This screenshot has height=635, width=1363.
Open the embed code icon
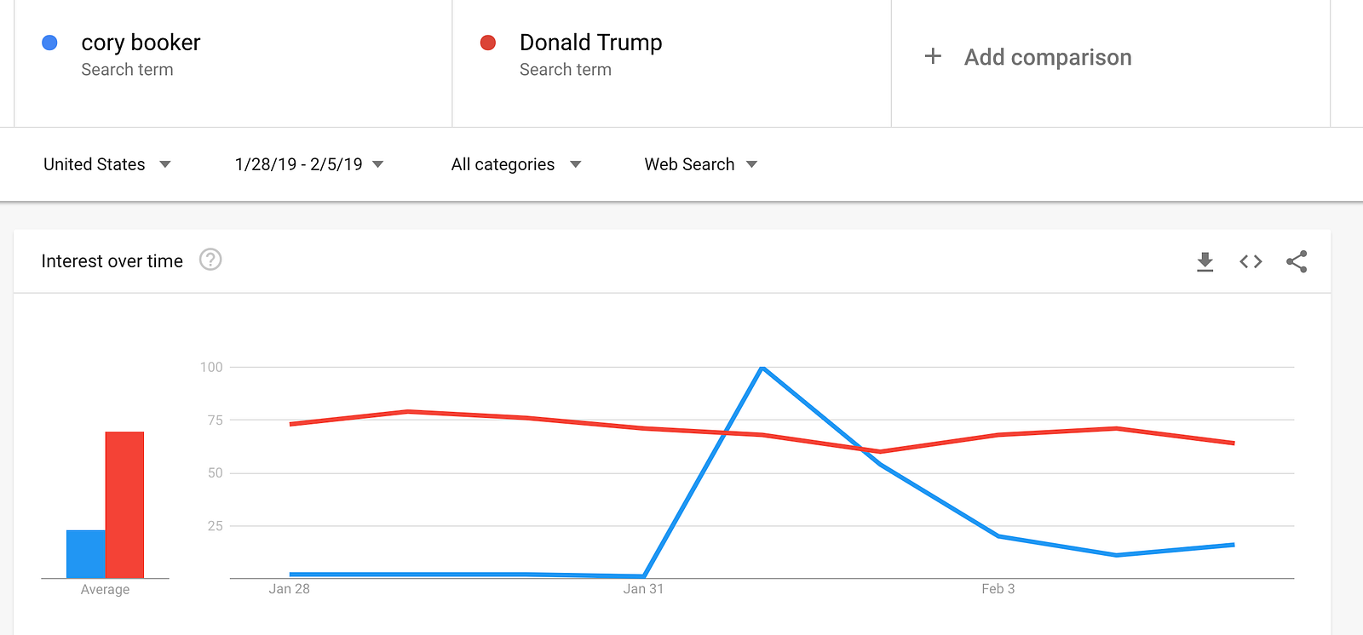[1251, 261]
